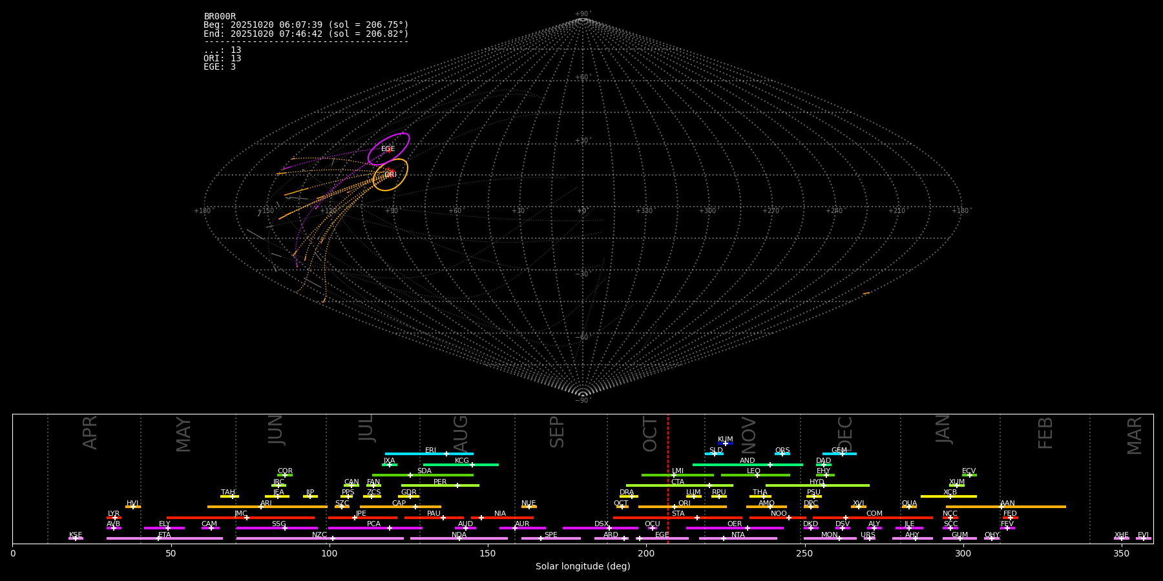The width and height of the screenshot is (1163, 581).
Task: Select the cyan ERI shower bar
Action: tap(428, 454)
